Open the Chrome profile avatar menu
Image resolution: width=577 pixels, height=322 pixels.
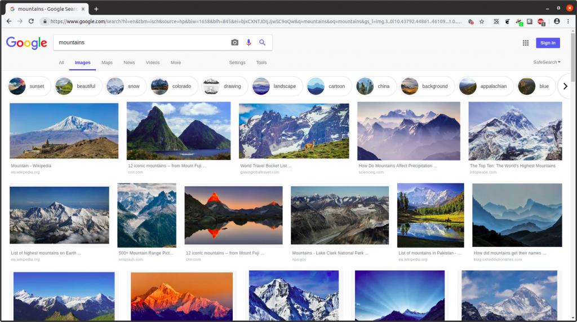[x=557, y=21]
